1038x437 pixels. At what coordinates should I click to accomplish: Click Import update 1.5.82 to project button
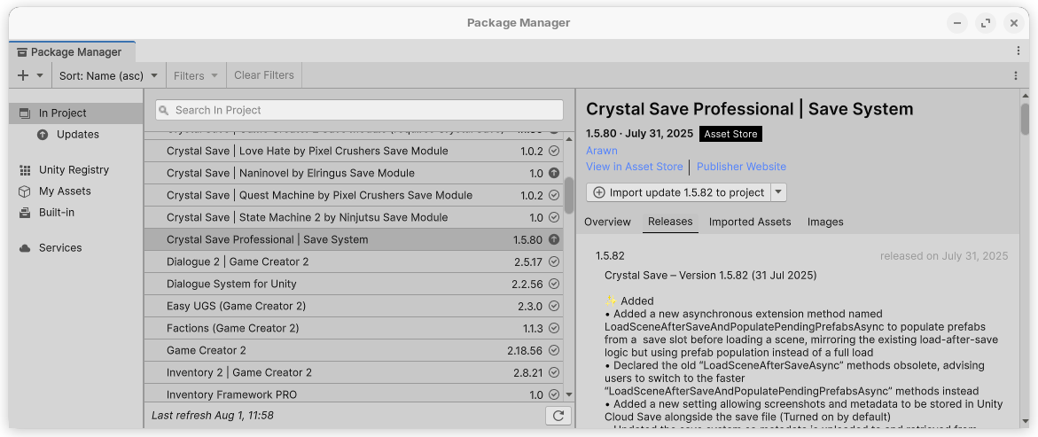(x=678, y=192)
